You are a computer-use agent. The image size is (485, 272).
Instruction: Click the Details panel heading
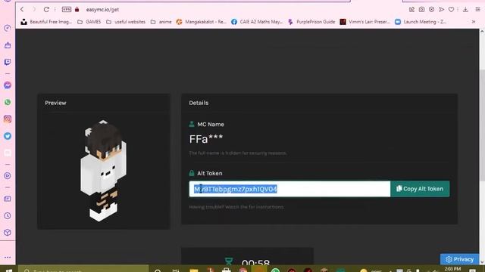click(x=199, y=103)
